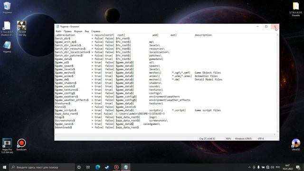Screen dimensions: 304x171
Task: Minimize the Notepad window
Action: click(x=257, y=27)
